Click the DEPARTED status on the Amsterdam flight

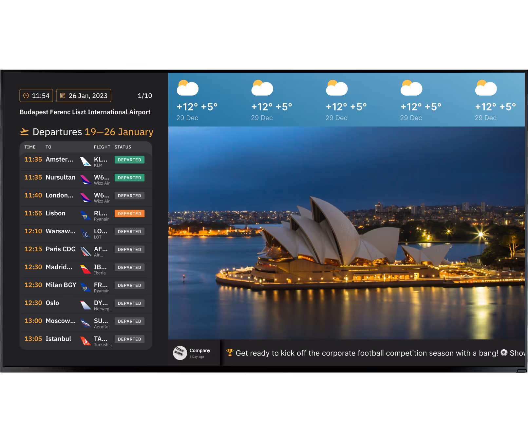(129, 160)
